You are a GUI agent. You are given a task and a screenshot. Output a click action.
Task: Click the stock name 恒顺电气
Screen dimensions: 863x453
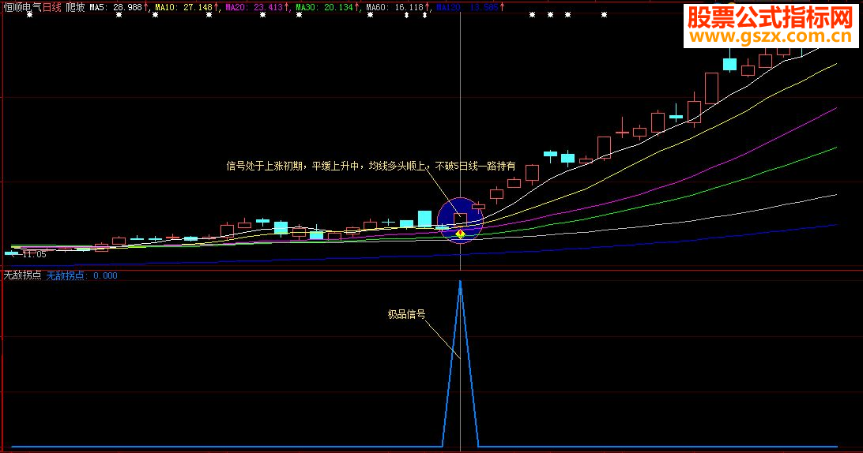click(23, 8)
